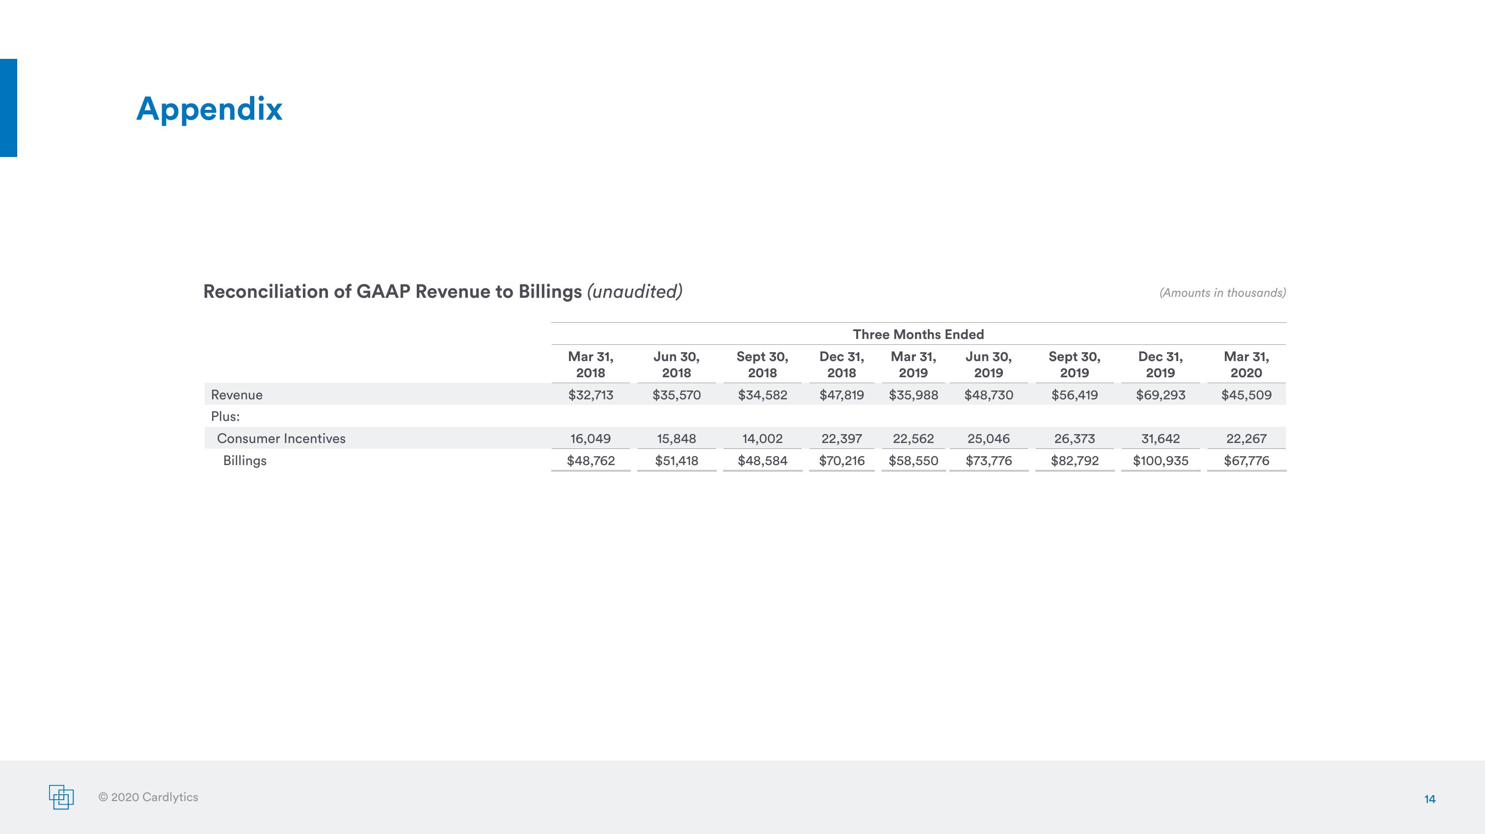
Task: Click the 'Three Months Ended' header
Action: tap(918, 334)
